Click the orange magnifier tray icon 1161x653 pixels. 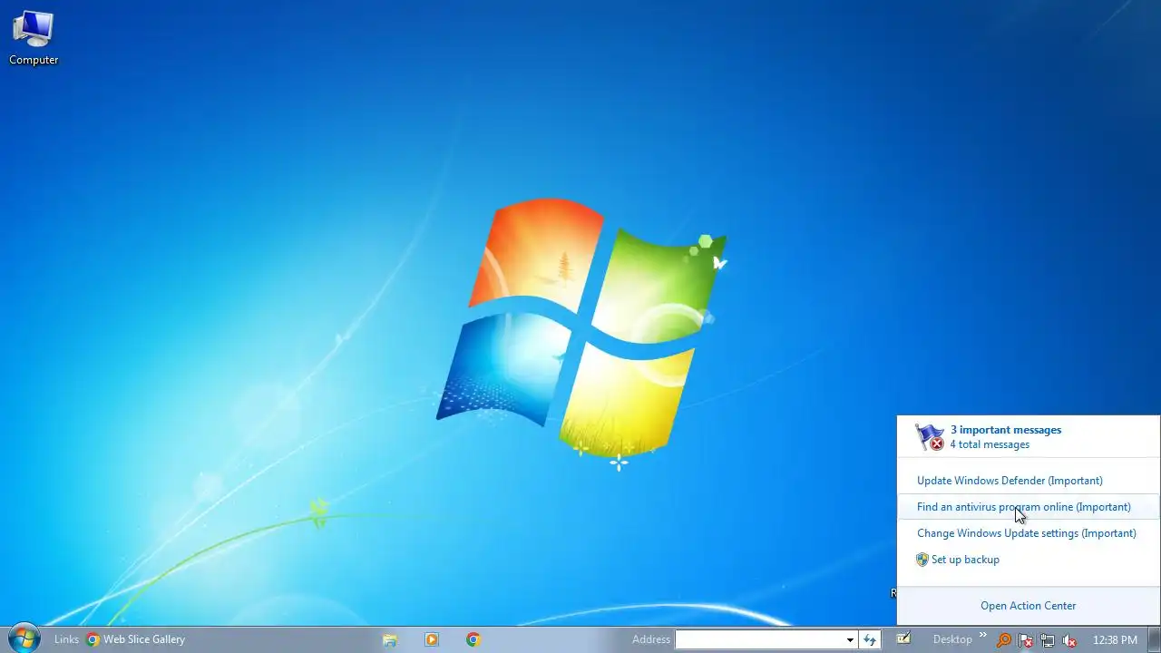pyautogui.click(x=1004, y=640)
